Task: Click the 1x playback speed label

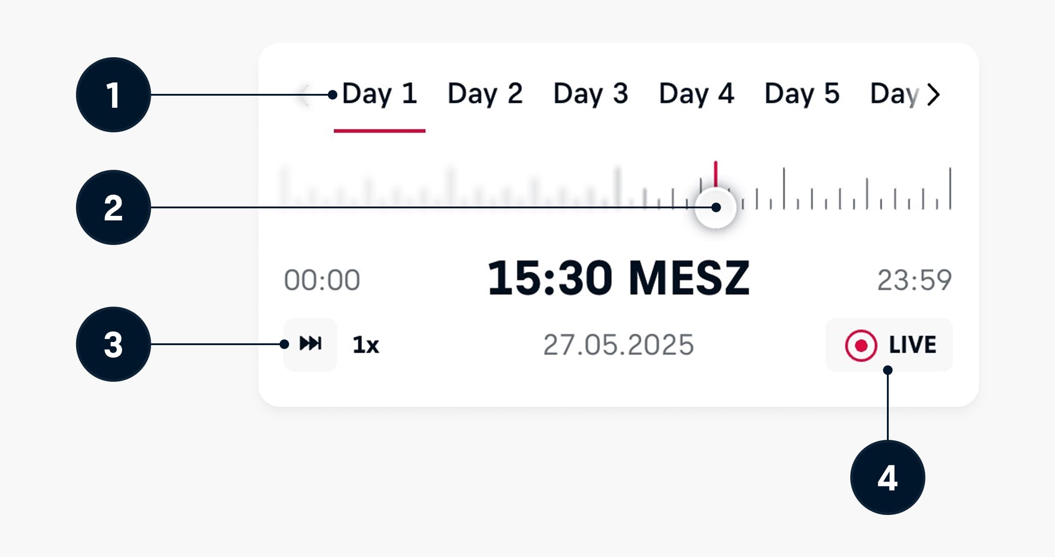Action: (x=366, y=345)
